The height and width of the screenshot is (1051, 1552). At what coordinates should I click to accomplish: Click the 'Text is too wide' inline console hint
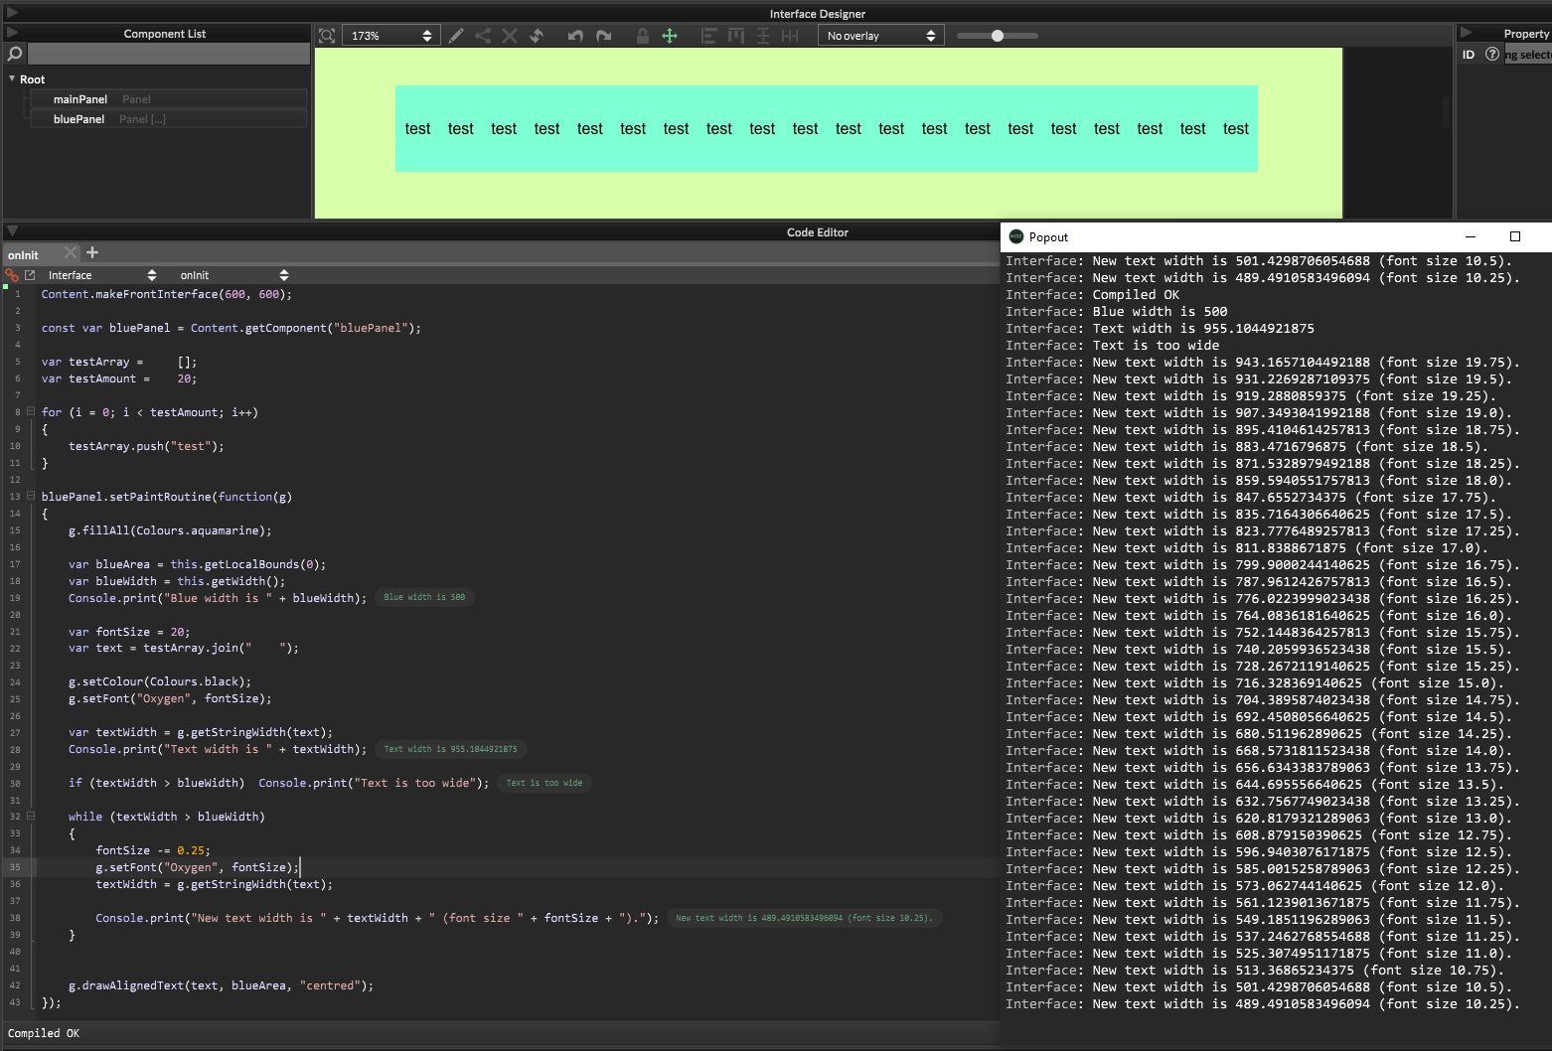tap(544, 783)
